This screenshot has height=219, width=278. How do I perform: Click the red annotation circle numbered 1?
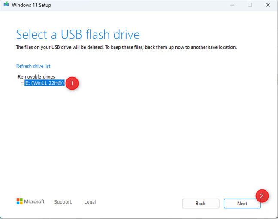[72, 83]
